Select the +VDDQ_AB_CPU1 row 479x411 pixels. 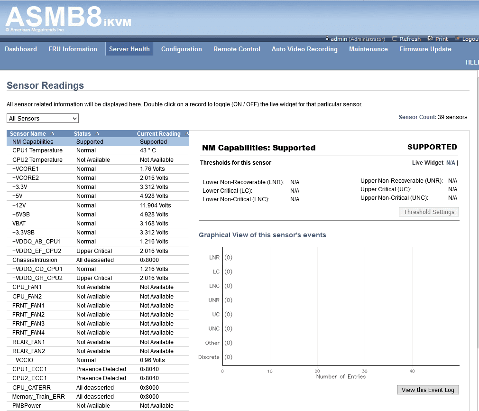(98, 241)
